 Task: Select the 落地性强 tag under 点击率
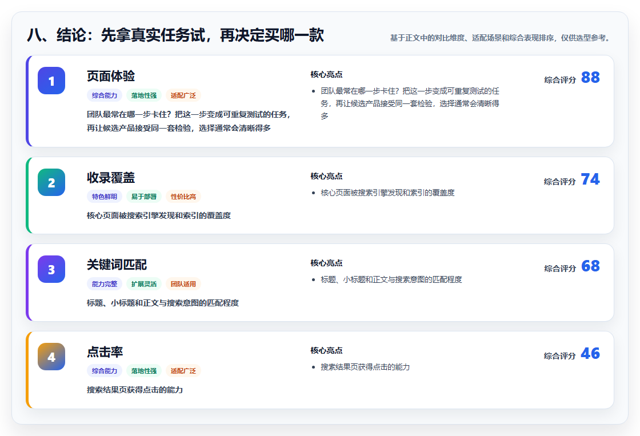coord(144,371)
